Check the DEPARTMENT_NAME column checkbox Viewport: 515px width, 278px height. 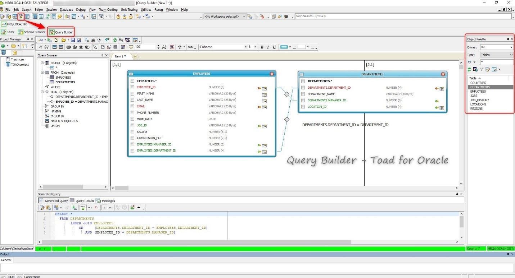click(303, 94)
